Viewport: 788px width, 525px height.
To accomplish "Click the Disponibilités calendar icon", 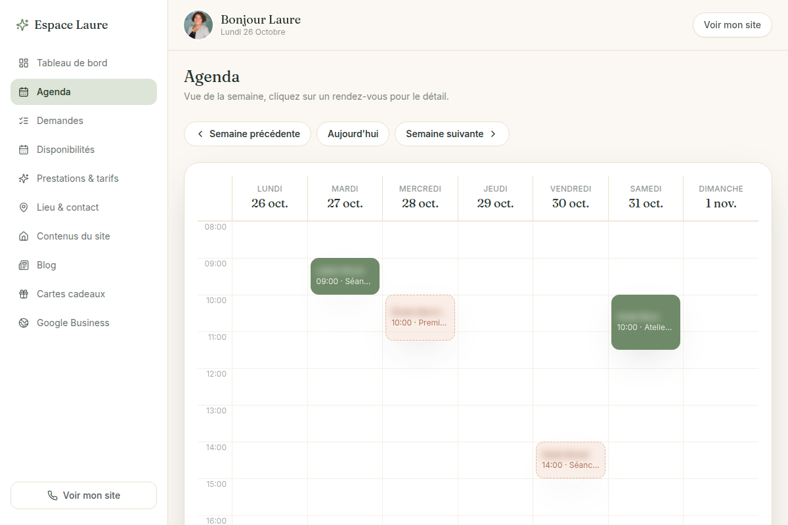I will pos(24,150).
